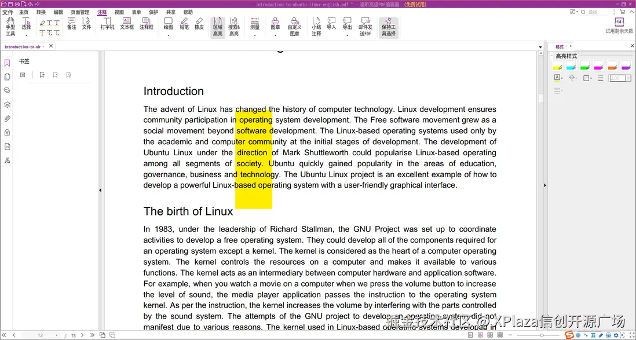
Task: Switch to the Protect (保护) tab
Action: (153, 12)
